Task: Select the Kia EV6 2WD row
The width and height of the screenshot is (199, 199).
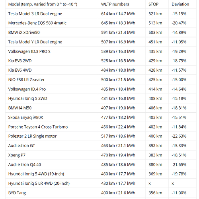Action: click(101, 61)
